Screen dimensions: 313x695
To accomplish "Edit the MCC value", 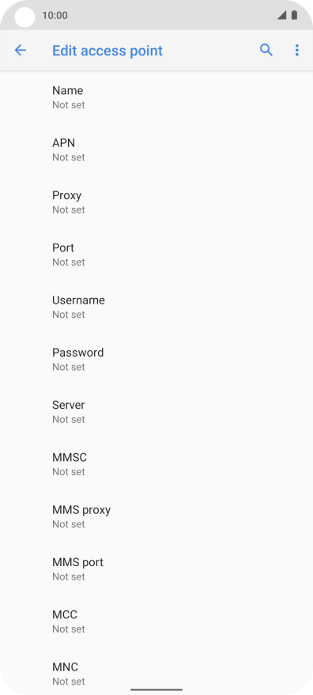I will (156, 621).
